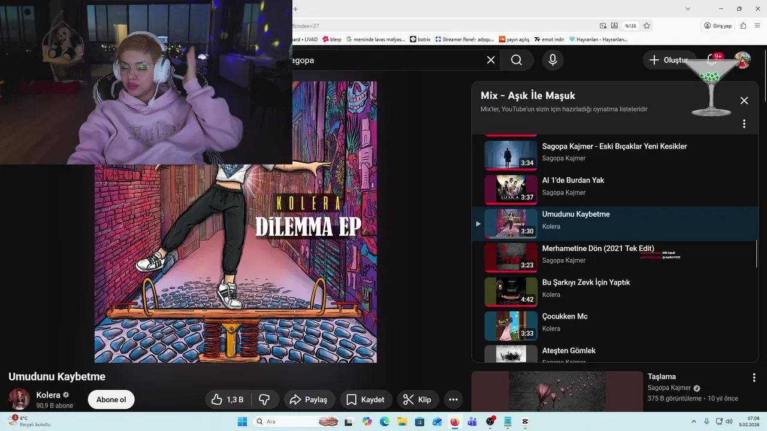
Task: Dislike the video with thumbs down
Action: point(264,400)
